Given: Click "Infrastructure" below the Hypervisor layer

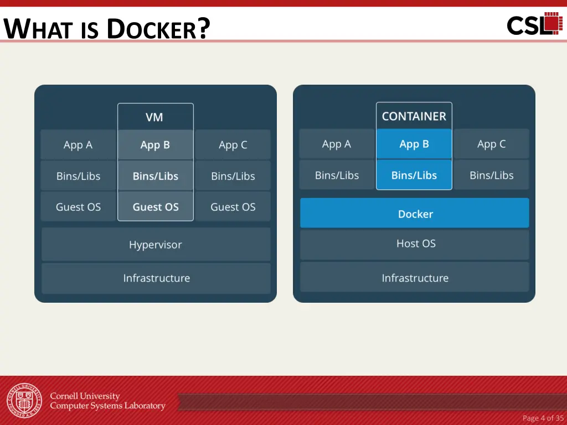Looking at the screenshot, I should point(156,278).
